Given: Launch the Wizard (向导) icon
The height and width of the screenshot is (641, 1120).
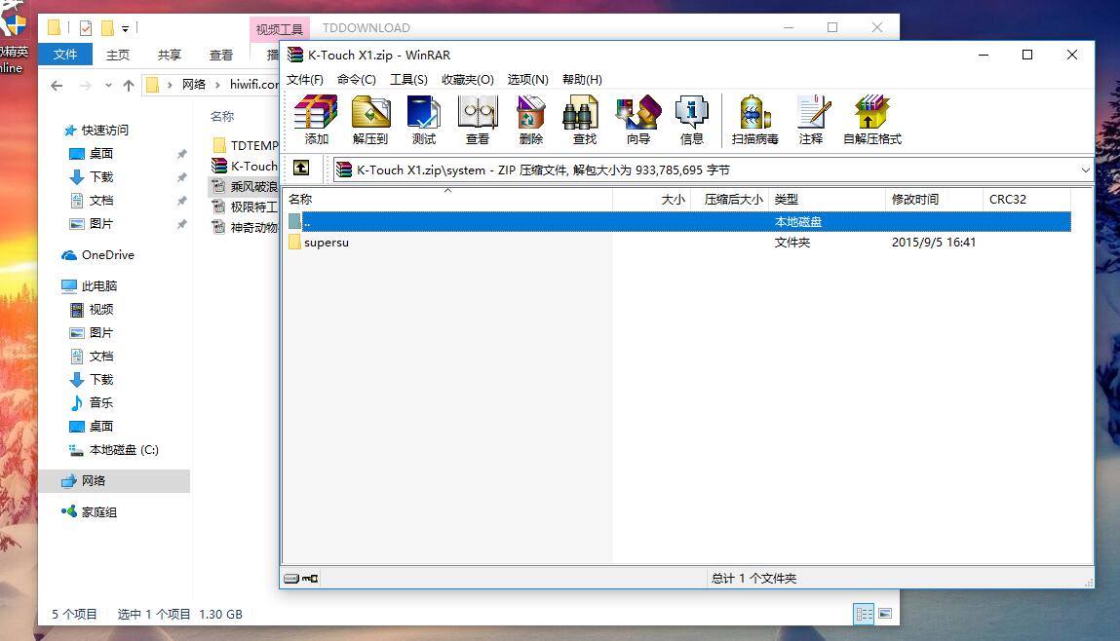Looking at the screenshot, I should (x=638, y=120).
